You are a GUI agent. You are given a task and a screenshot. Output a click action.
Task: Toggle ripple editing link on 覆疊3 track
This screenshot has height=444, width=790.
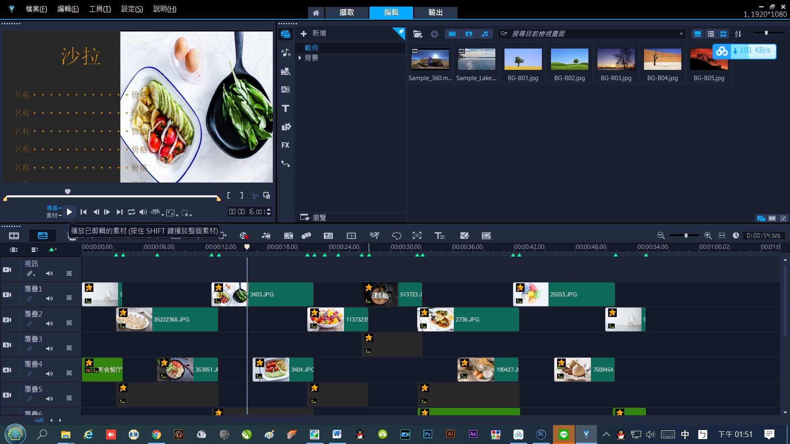pos(30,349)
